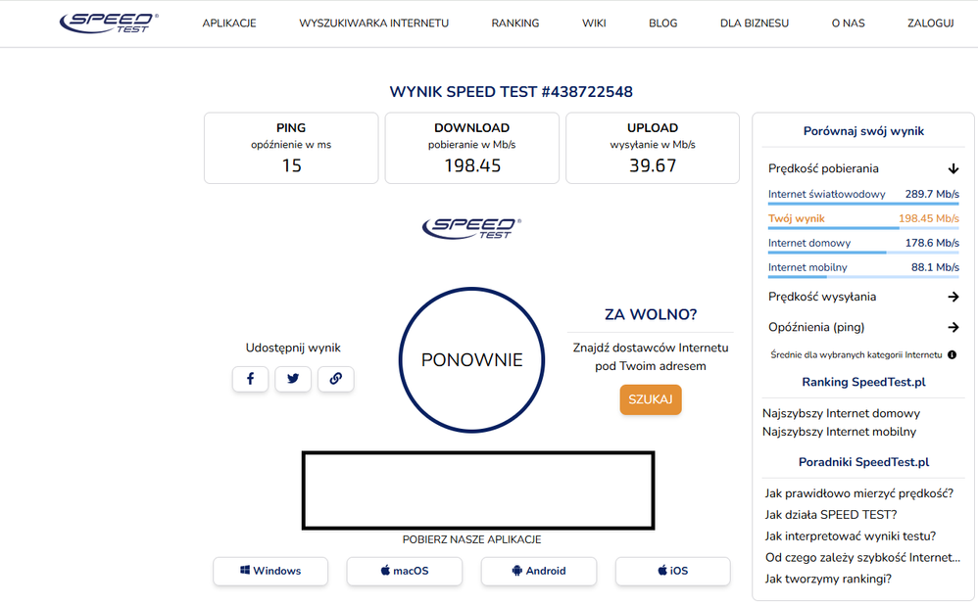
Task: Open Najszybszy Internet domowy ranking link
Action: pos(841,413)
